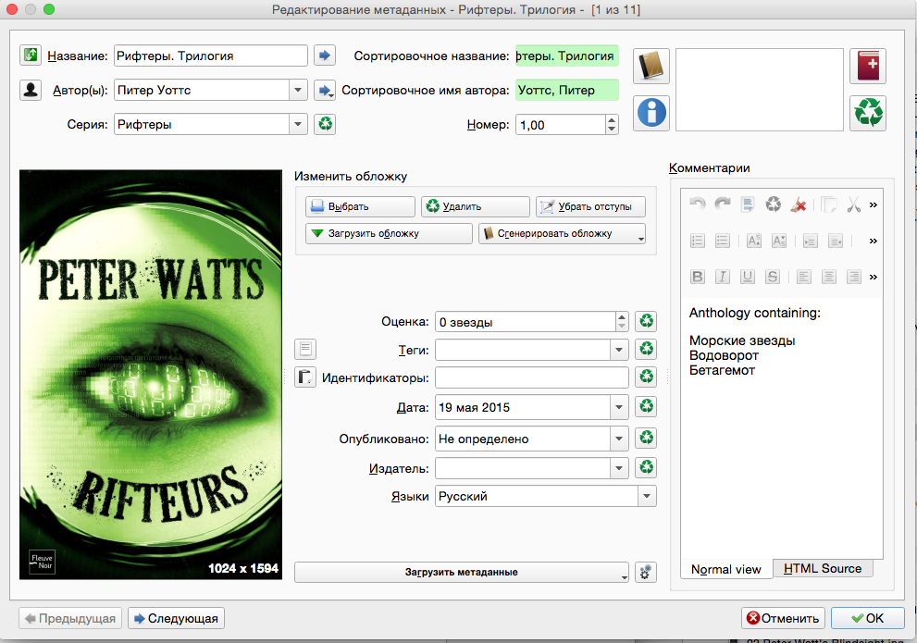Open the Теги dropdown arrow
Viewport: 917px width, 643px height.
pyautogui.click(x=619, y=350)
